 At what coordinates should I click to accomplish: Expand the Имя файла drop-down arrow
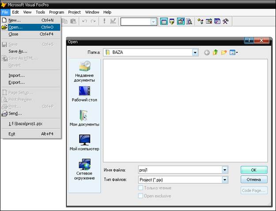[x=225, y=170]
